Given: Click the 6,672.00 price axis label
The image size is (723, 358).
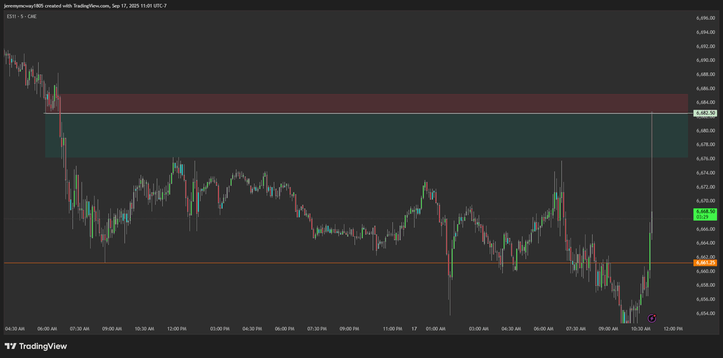Looking at the screenshot, I should point(705,187).
